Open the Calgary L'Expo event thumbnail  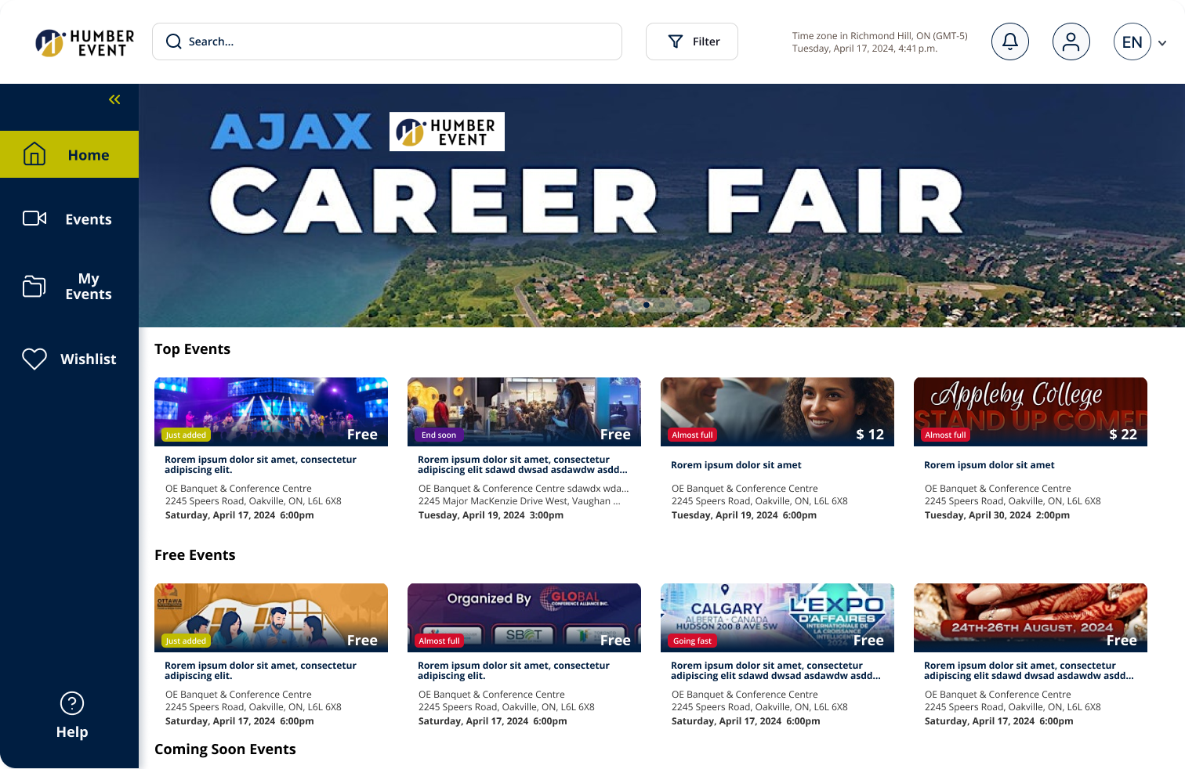click(x=777, y=618)
